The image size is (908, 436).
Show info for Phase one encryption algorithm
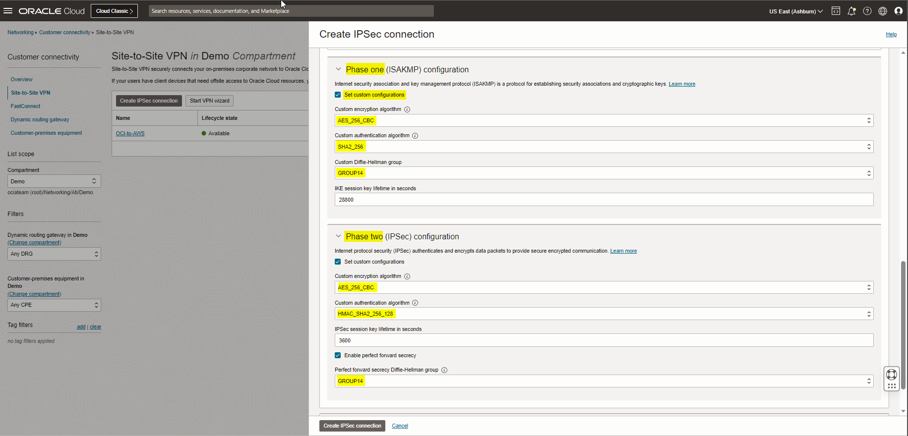pyautogui.click(x=407, y=109)
